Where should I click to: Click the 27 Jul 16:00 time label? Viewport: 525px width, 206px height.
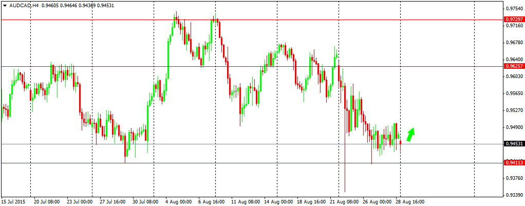[112, 202]
